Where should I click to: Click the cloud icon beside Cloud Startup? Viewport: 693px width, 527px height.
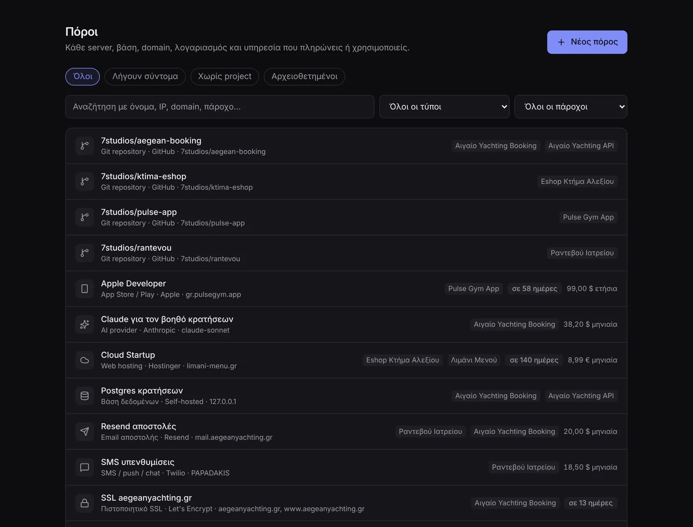coord(85,360)
